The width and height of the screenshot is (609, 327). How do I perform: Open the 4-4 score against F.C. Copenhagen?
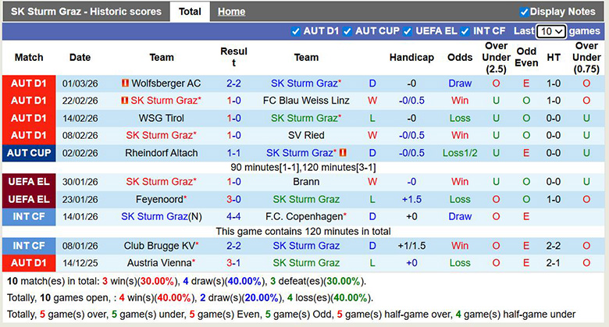[x=233, y=216]
